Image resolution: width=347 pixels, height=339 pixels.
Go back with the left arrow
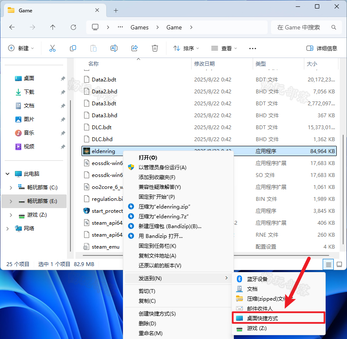click(12, 27)
